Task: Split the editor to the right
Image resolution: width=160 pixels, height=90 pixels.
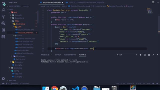Action: point(153,2)
